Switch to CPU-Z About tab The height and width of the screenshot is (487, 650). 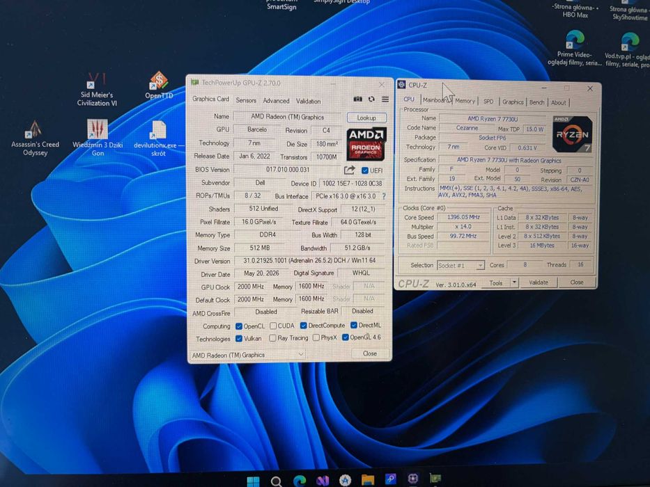point(558,103)
